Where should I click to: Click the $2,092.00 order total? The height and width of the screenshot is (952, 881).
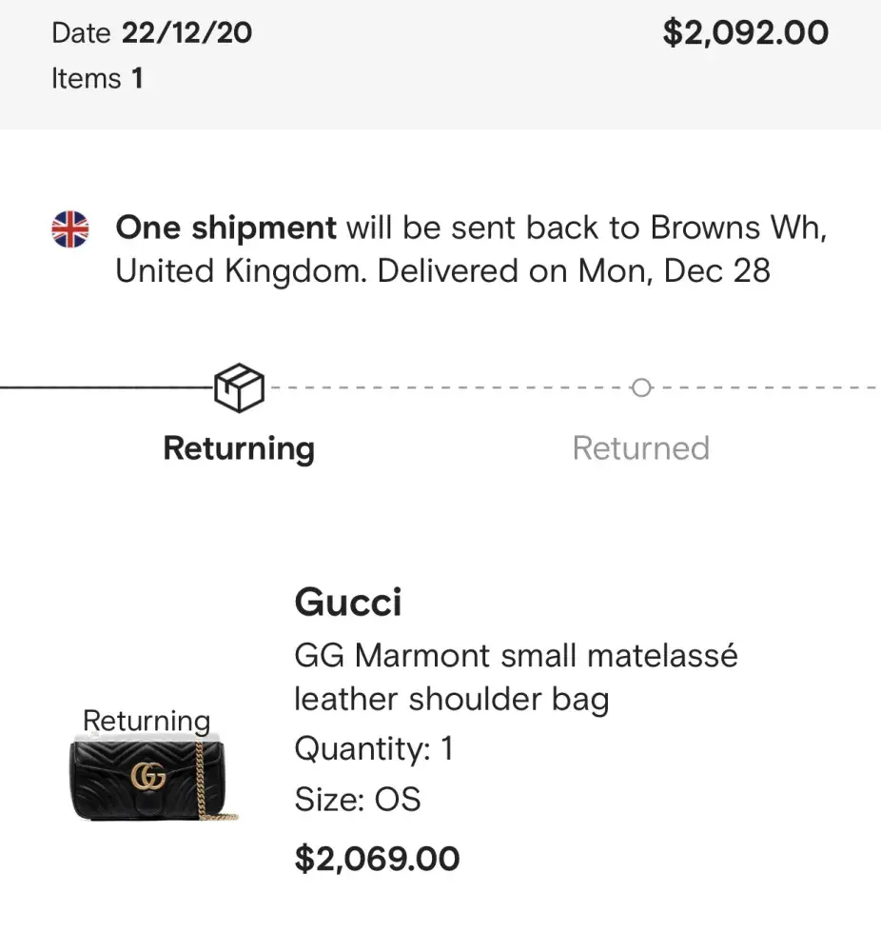coord(745,33)
